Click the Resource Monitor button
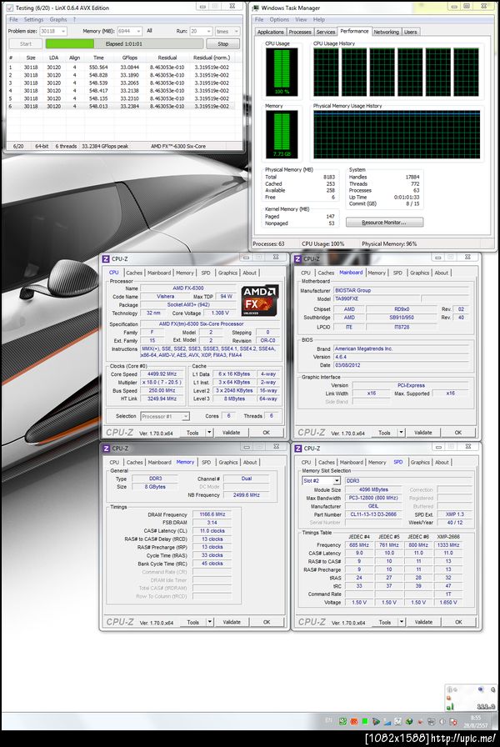 click(x=384, y=223)
